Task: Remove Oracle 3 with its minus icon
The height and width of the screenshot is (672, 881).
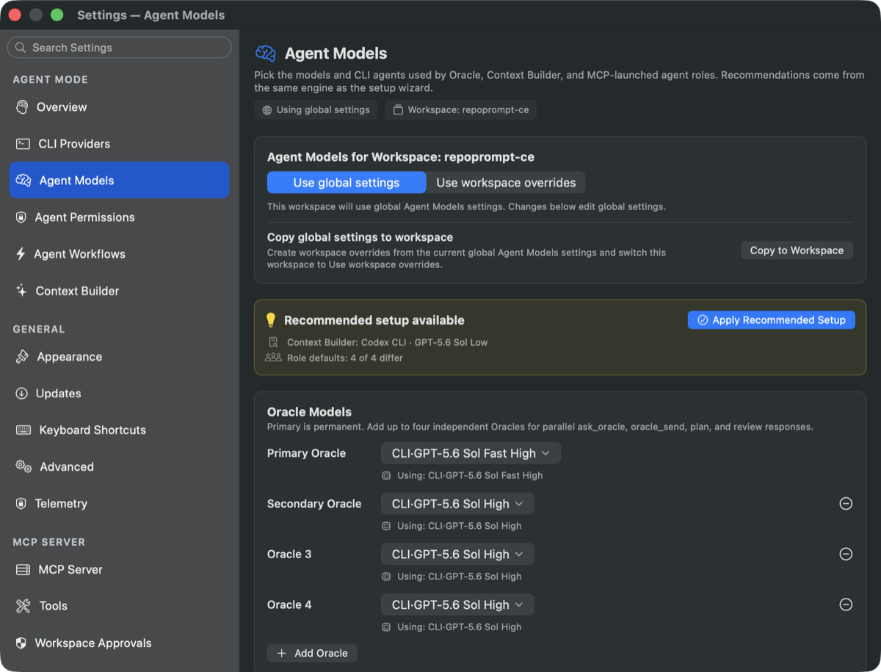Action: 846,554
